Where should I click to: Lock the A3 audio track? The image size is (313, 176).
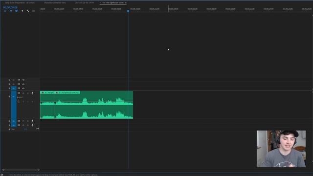[9, 125]
